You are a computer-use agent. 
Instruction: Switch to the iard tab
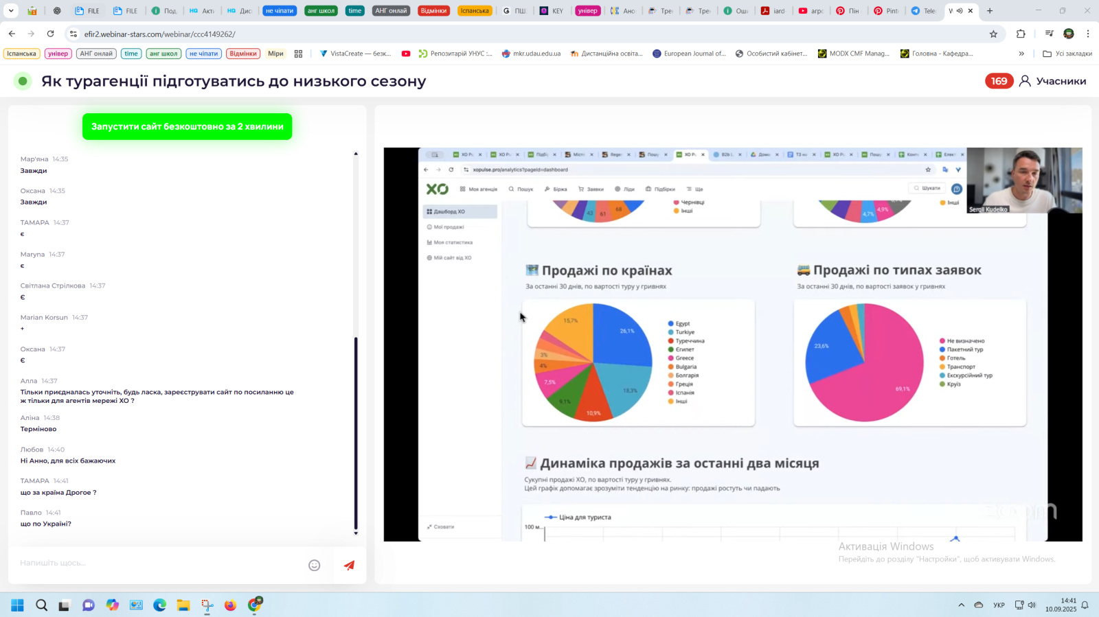pos(773,11)
